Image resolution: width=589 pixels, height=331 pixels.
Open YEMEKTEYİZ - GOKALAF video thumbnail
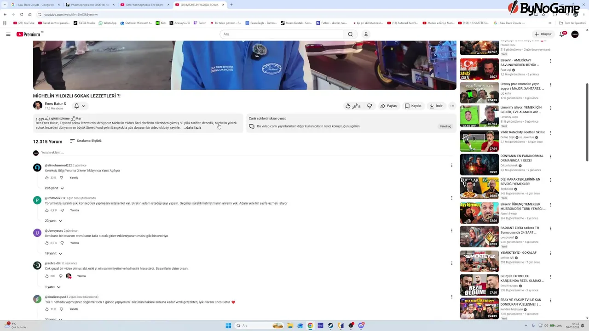[479, 261]
